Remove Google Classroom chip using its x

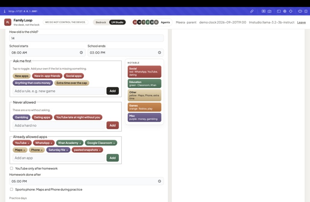114,143
